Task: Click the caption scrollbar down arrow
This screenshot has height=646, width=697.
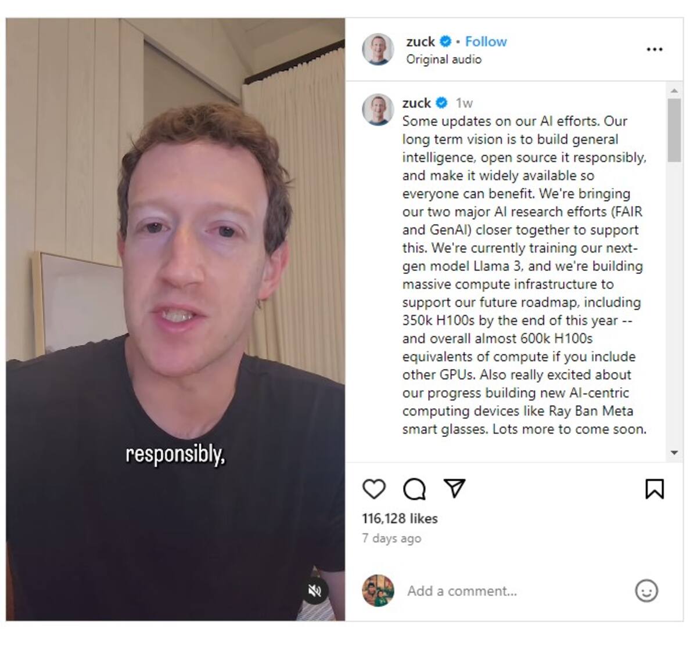Action: [674, 453]
